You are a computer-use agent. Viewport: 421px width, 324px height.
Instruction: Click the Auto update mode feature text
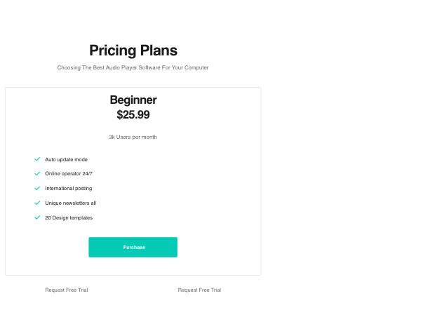(x=66, y=159)
